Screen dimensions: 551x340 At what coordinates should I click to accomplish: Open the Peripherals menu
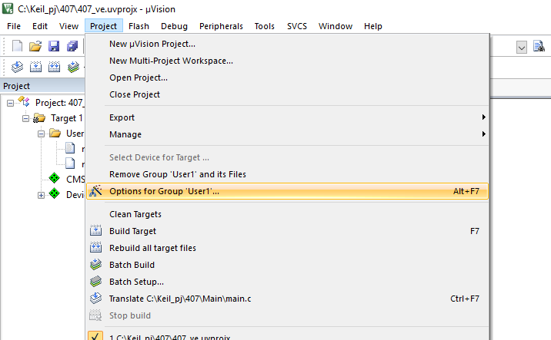(x=221, y=26)
